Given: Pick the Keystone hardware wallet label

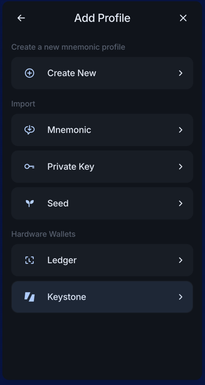Looking at the screenshot, I should pos(67,297).
